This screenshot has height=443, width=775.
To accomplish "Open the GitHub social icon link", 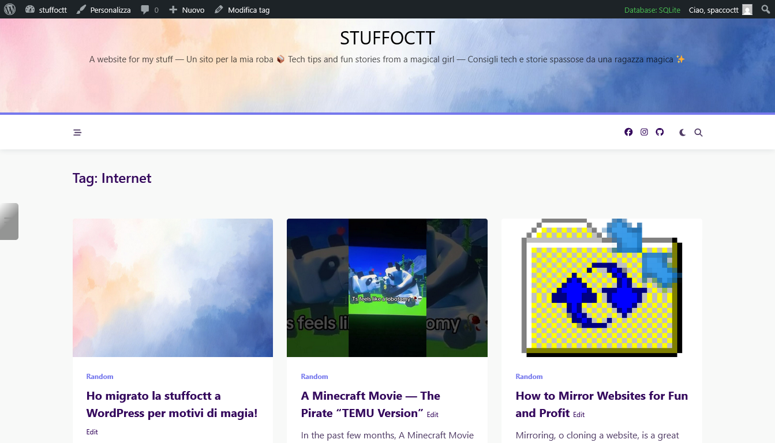I will tap(660, 132).
